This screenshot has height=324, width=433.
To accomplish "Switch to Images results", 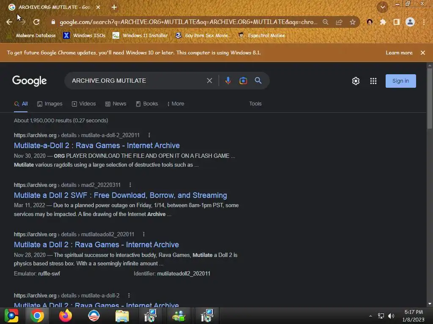I will click(50, 104).
